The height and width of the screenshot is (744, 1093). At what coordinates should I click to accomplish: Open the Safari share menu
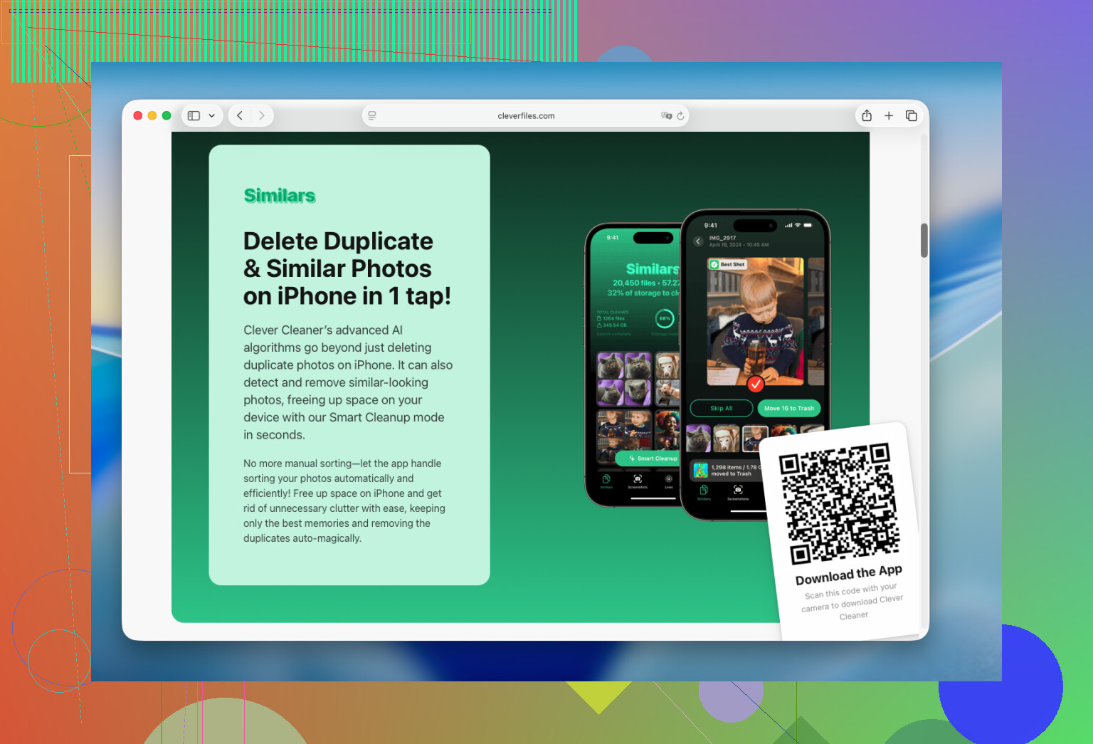coord(867,115)
